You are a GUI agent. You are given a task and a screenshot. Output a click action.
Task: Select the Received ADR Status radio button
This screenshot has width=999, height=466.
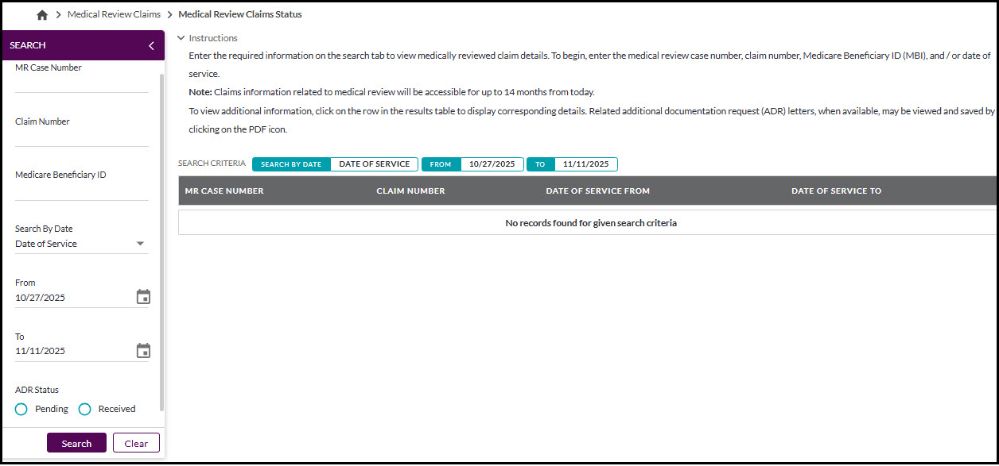click(x=85, y=408)
